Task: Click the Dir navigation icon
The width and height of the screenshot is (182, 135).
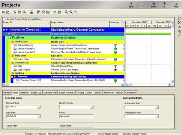Action: (x=164, y=5)
